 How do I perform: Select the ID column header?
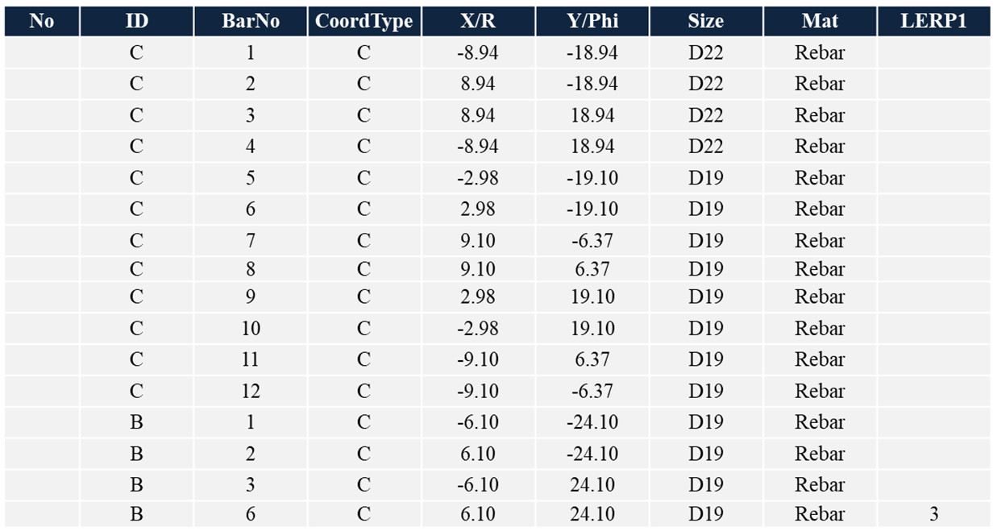point(136,22)
